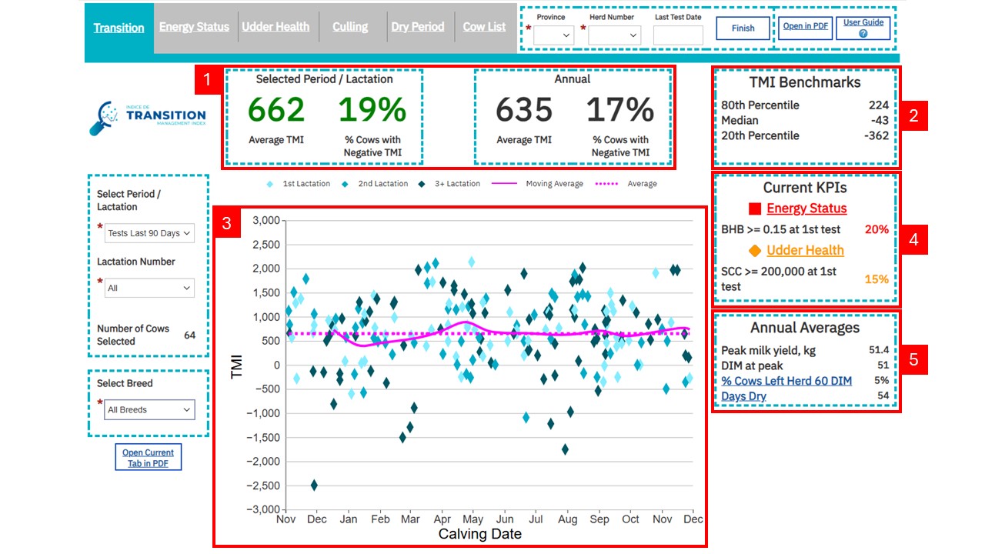Expand the Tests Last 90 Days dropdown

[x=149, y=233]
